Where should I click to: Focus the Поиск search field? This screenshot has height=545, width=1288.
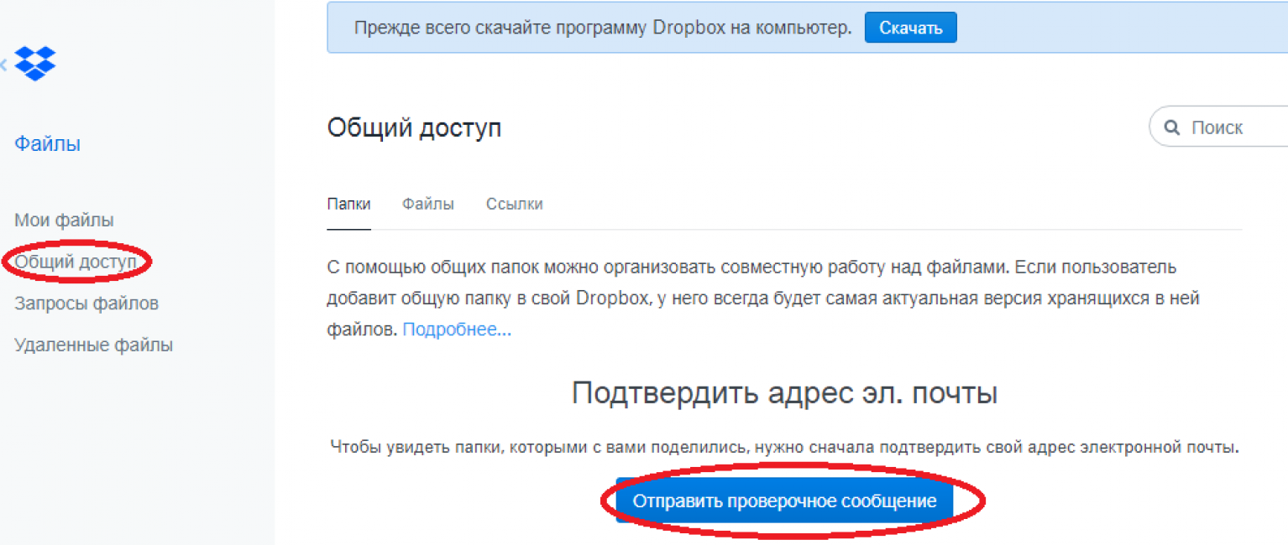(1219, 127)
